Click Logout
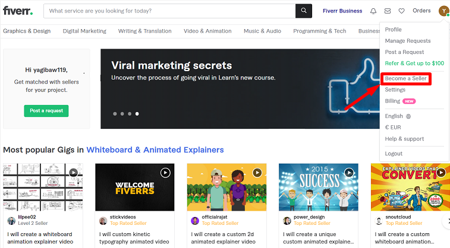The width and height of the screenshot is (450, 248). click(x=394, y=154)
